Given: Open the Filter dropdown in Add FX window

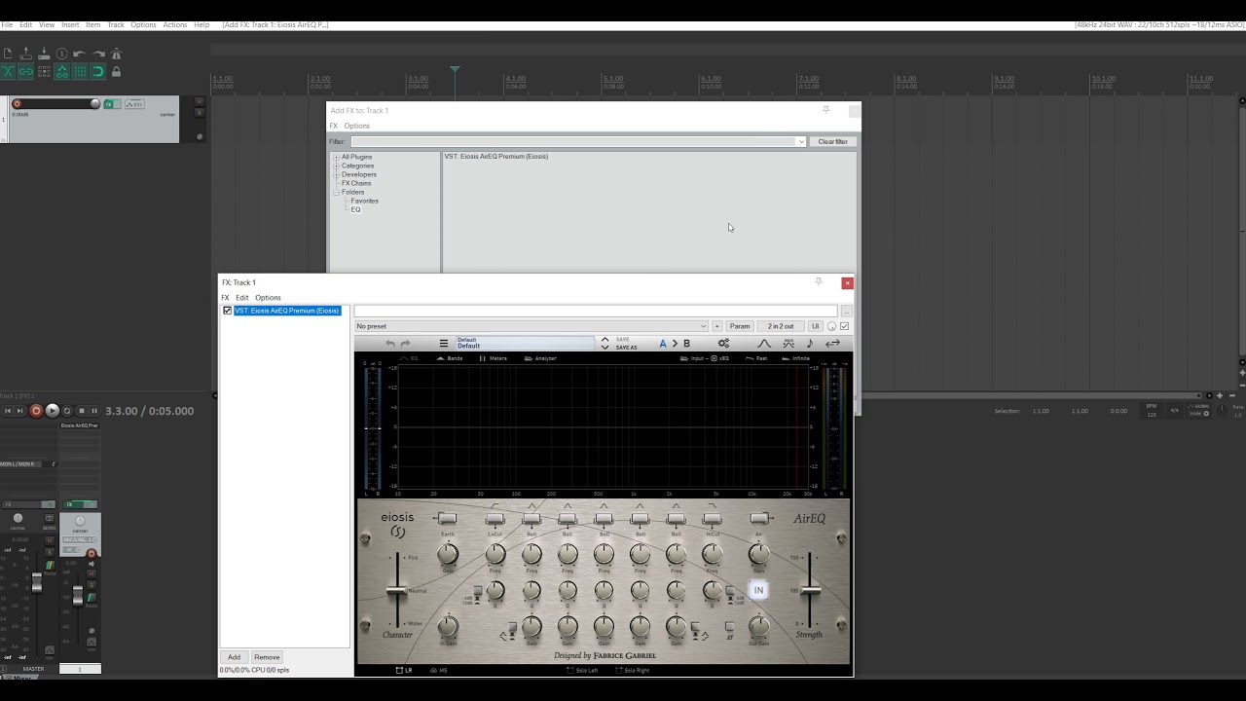Looking at the screenshot, I should point(801,141).
